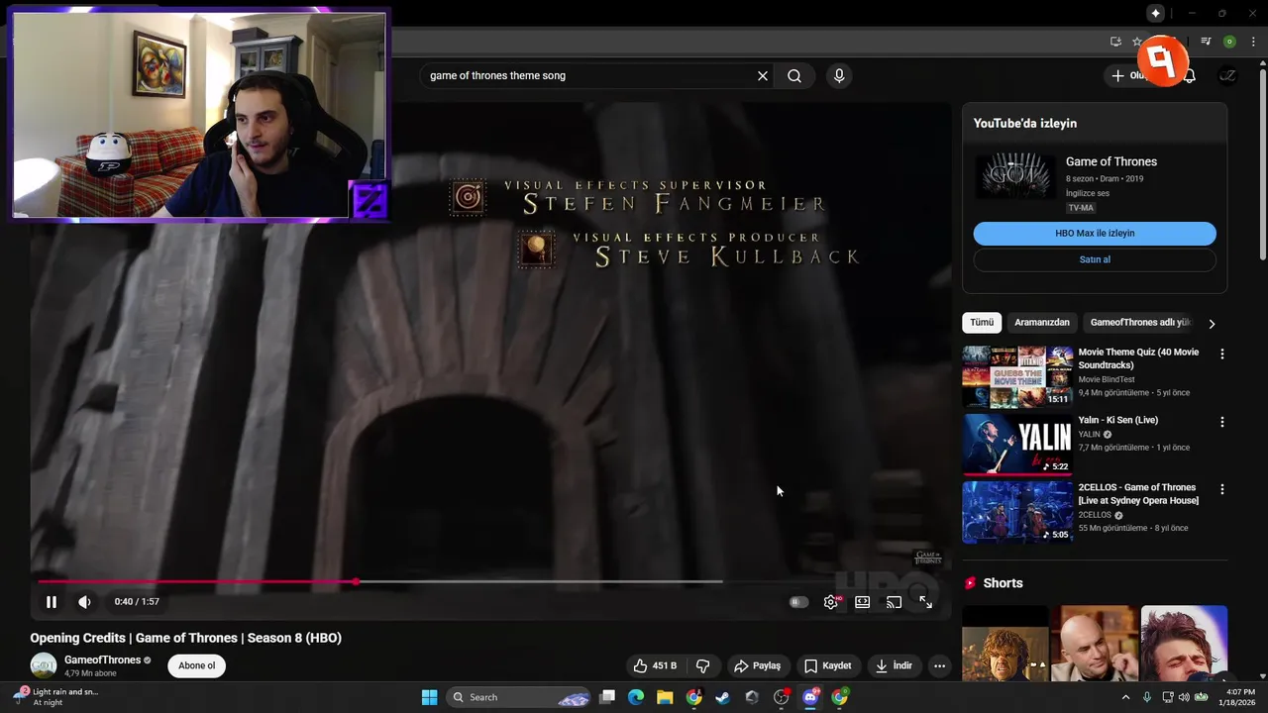
Task: Open the first Shorts thumbnail
Action: click(1004, 644)
